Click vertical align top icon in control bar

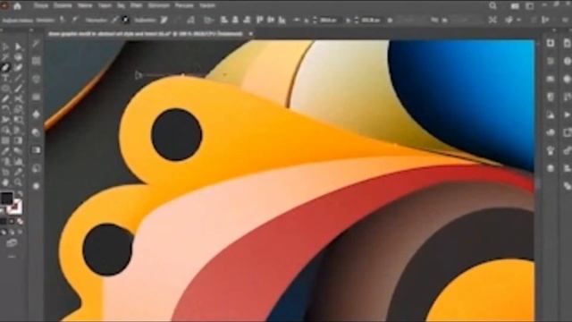pos(259,20)
